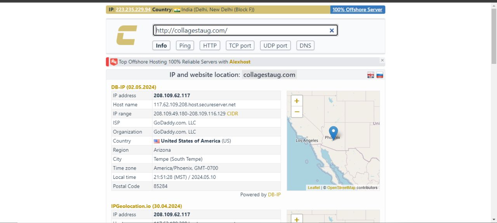This screenshot has width=497, height=223.
Task: Select the Ping check tab
Action: tap(185, 46)
